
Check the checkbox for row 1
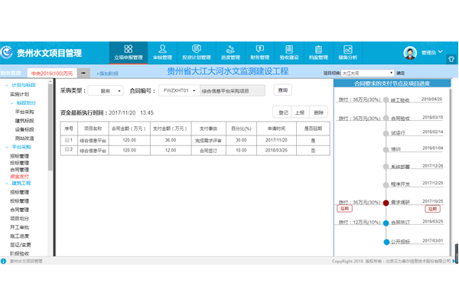click(67, 140)
